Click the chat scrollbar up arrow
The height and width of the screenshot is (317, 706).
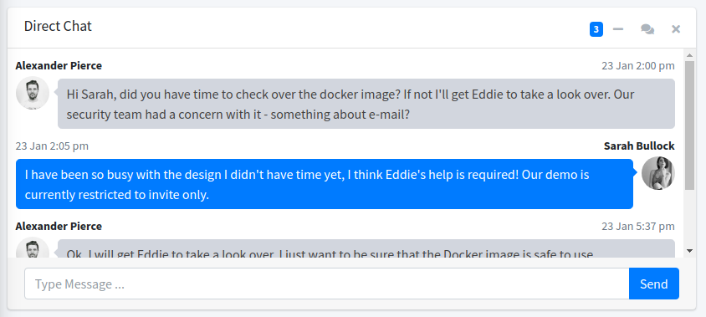pyautogui.click(x=689, y=55)
